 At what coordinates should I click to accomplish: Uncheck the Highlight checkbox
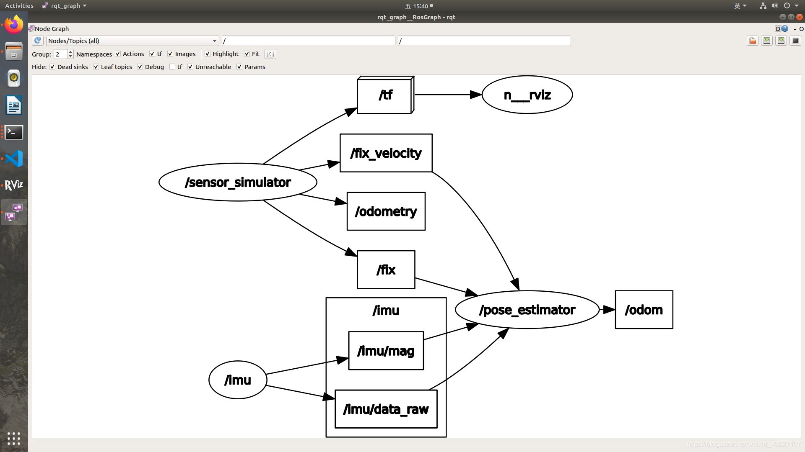click(x=208, y=54)
